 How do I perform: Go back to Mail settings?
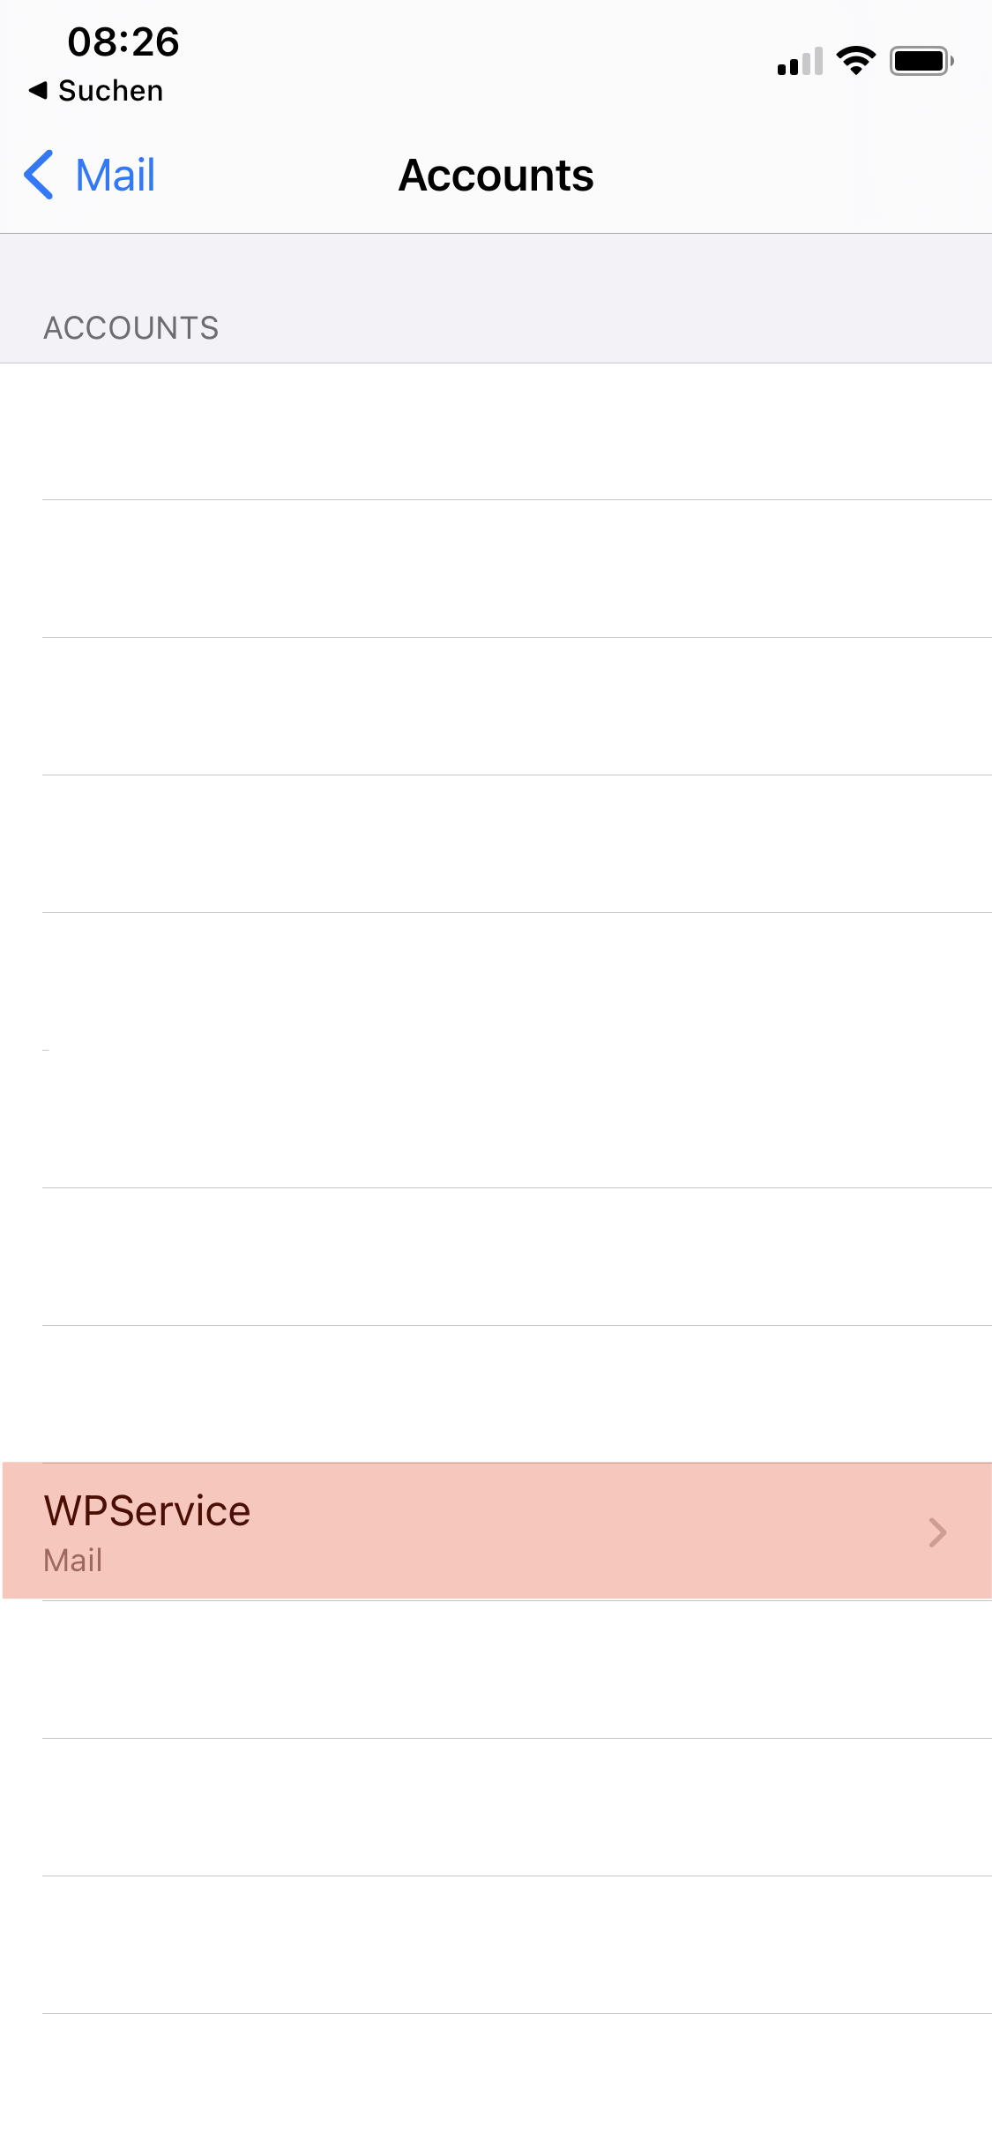pos(90,175)
